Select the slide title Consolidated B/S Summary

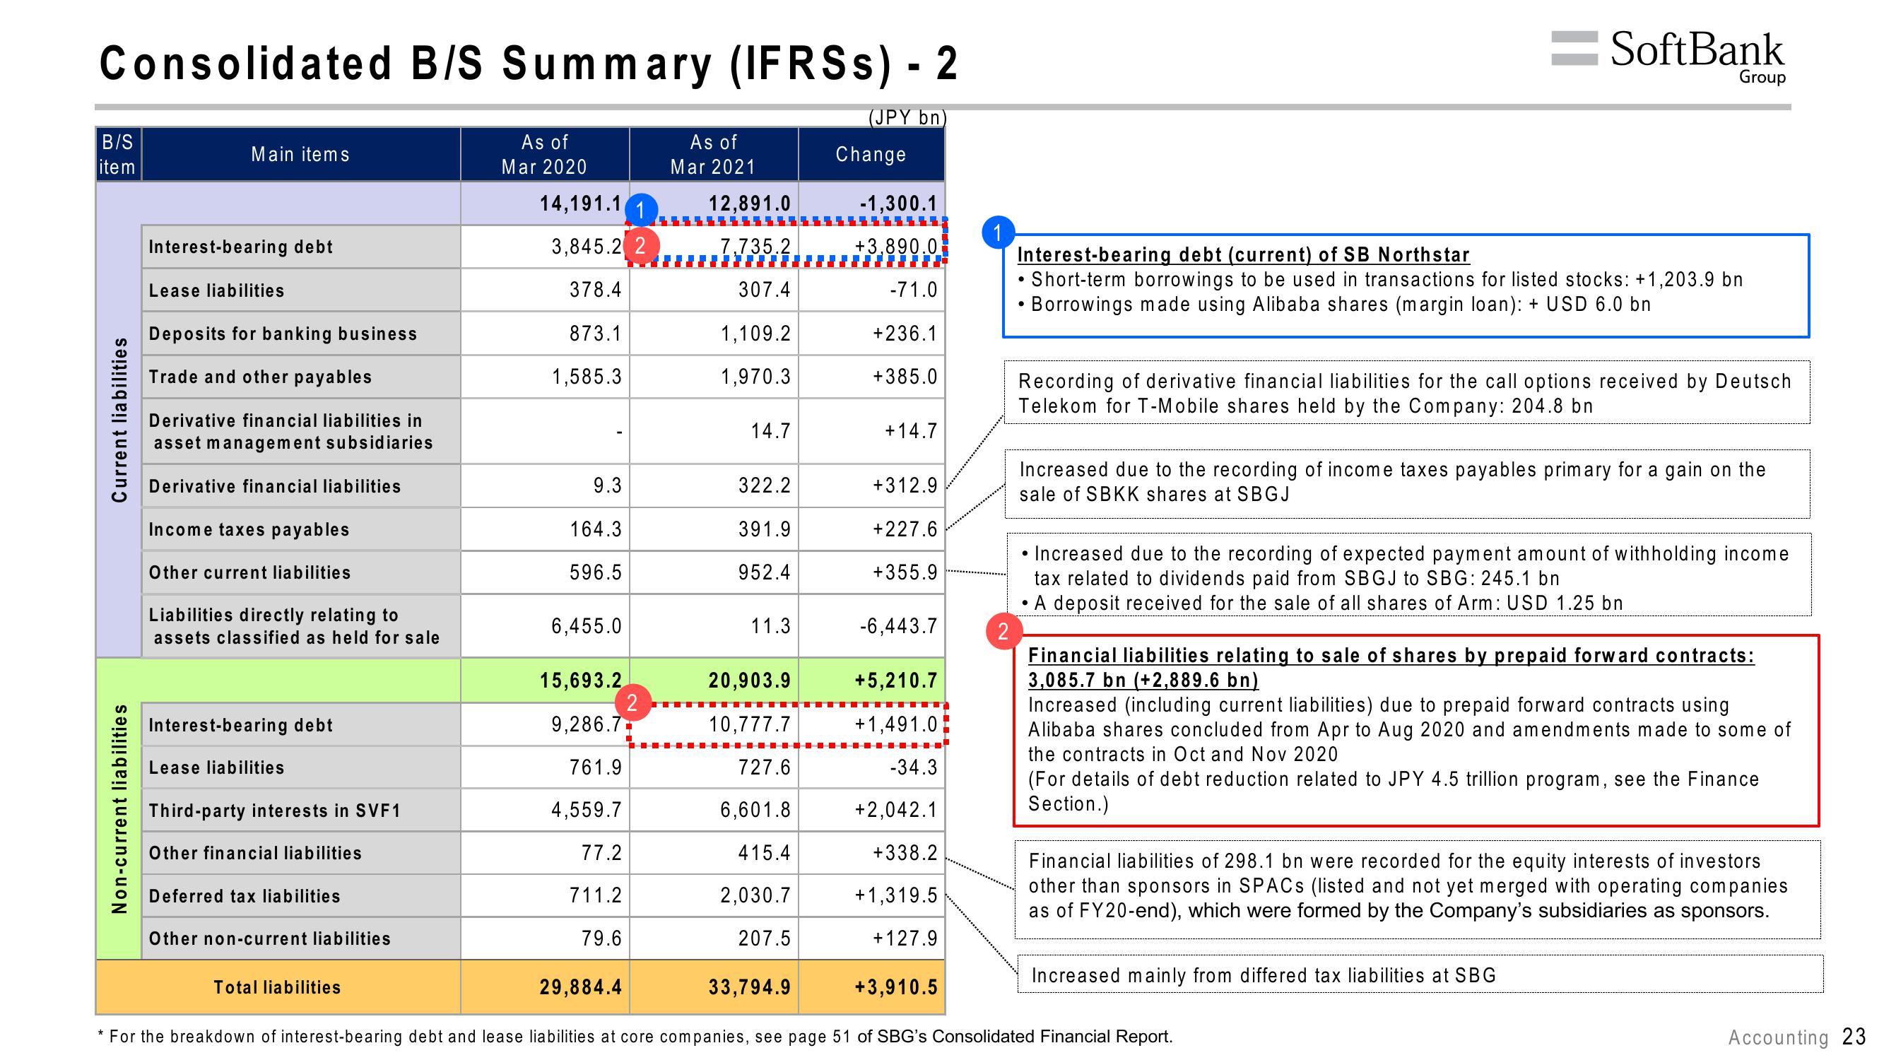tap(529, 63)
